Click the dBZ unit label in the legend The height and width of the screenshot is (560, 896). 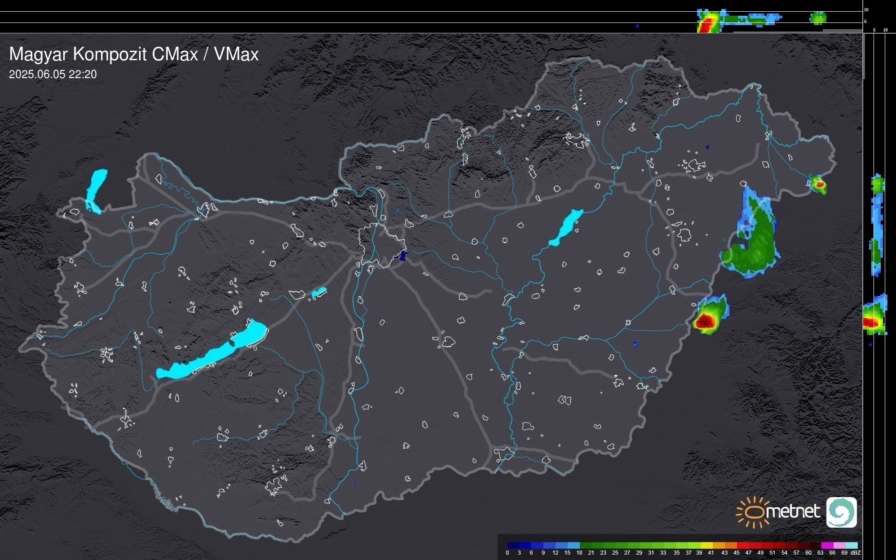point(855,553)
